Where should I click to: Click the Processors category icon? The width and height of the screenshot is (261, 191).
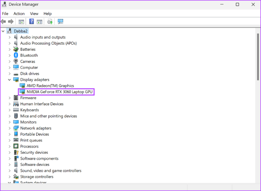pos(16,146)
